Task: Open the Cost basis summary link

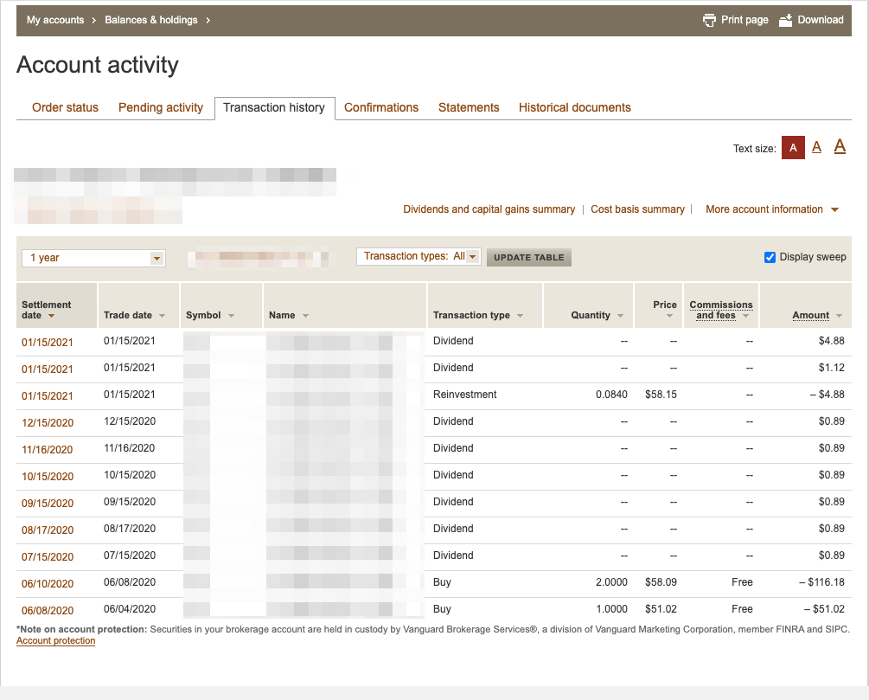Action: [x=637, y=209]
